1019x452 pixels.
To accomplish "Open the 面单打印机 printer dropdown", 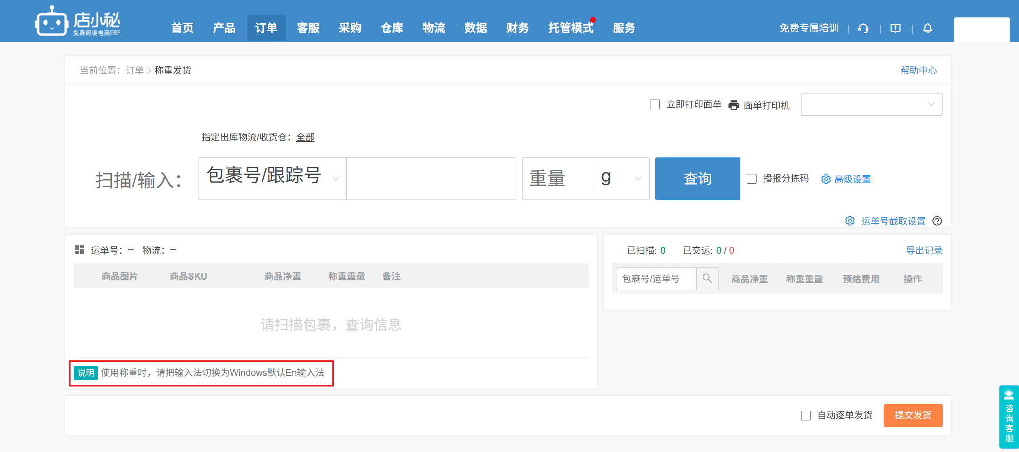I will pos(872,105).
